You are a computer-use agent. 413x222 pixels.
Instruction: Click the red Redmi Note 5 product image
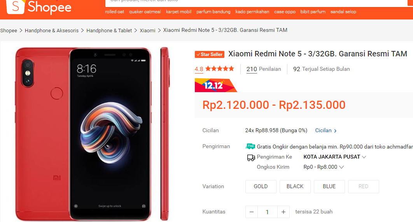[x=92, y=134]
